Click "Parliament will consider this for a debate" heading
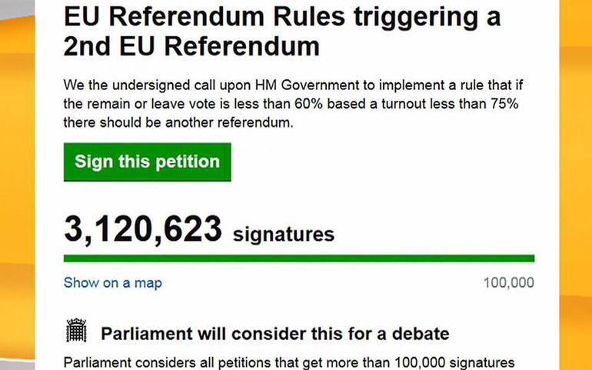Viewport: 592px width, 370px height. pos(275,334)
